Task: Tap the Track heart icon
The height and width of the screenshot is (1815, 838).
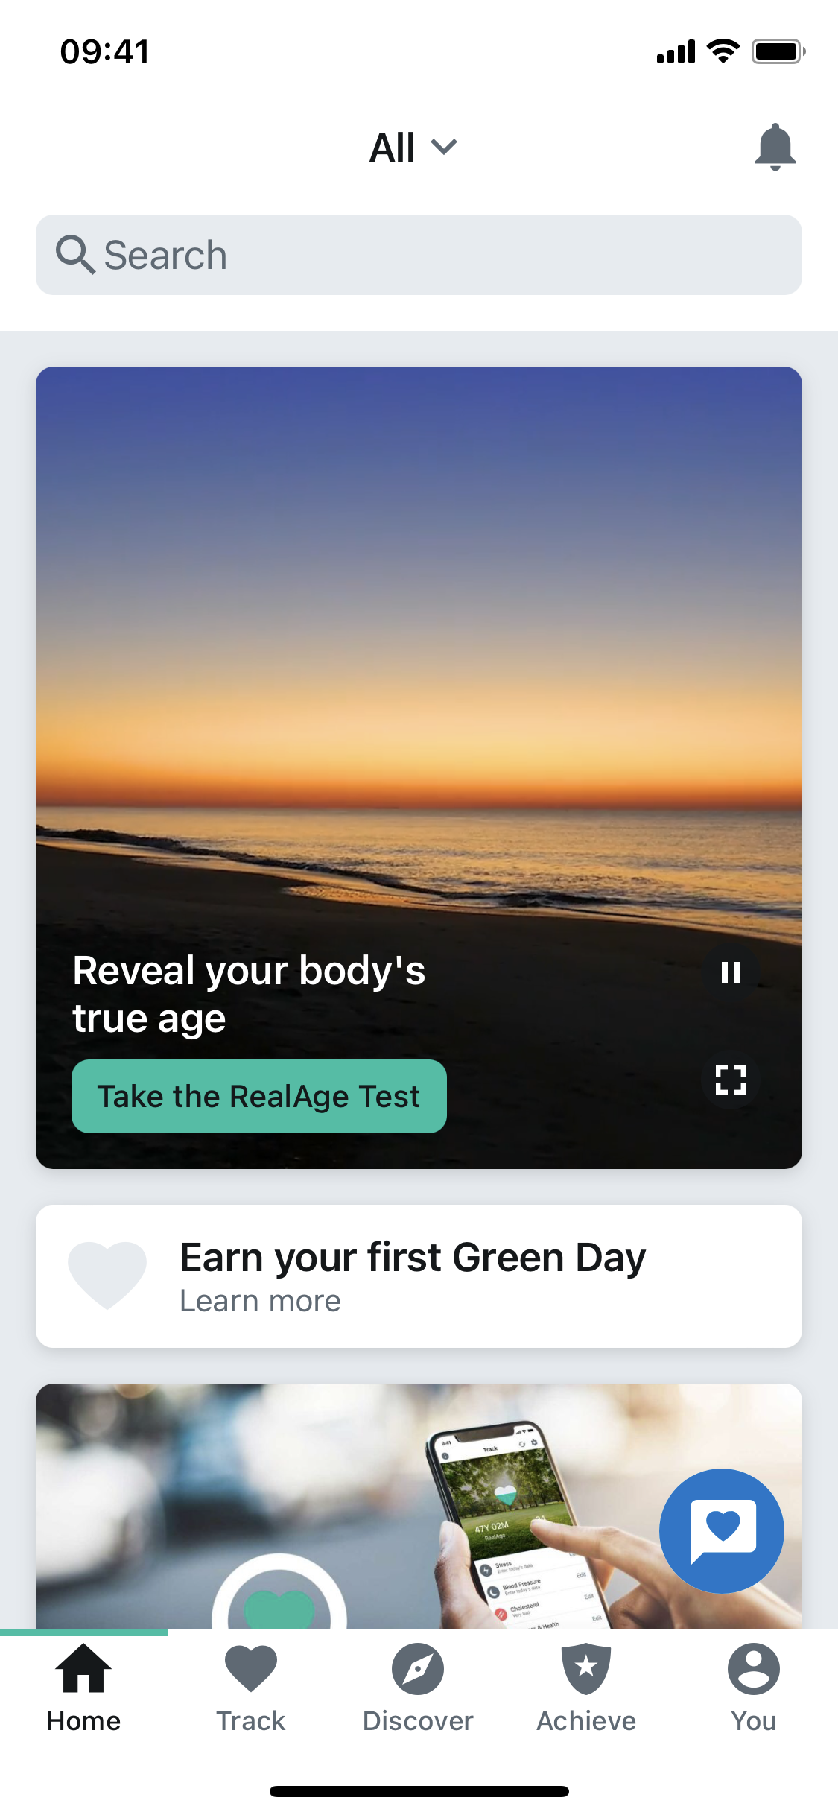Action: coord(251,1669)
